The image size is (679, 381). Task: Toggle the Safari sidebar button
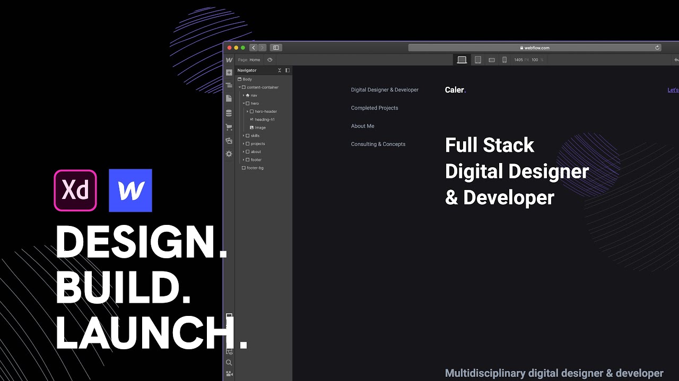[x=276, y=48]
